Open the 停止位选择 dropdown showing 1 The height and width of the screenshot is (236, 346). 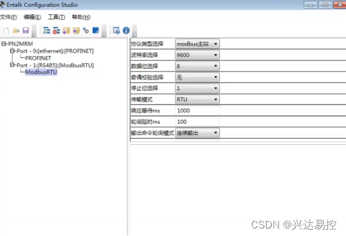(197, 88)
